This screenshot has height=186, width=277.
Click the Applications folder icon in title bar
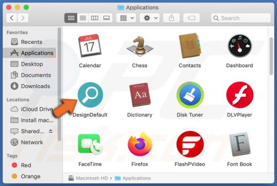coord(121,7)
